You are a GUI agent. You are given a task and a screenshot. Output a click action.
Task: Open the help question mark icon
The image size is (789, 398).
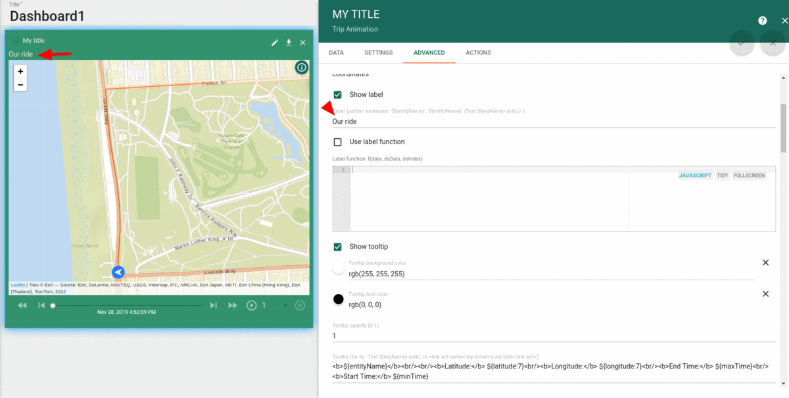762,21
